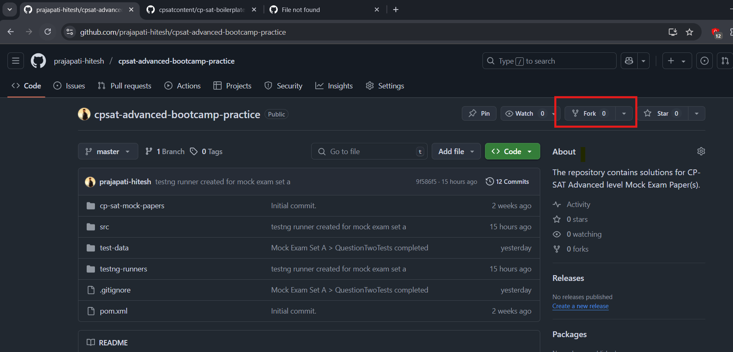This screenshot has width=733, height=352.
Task: Open the pom.xml file
Action: coord(113,311)
